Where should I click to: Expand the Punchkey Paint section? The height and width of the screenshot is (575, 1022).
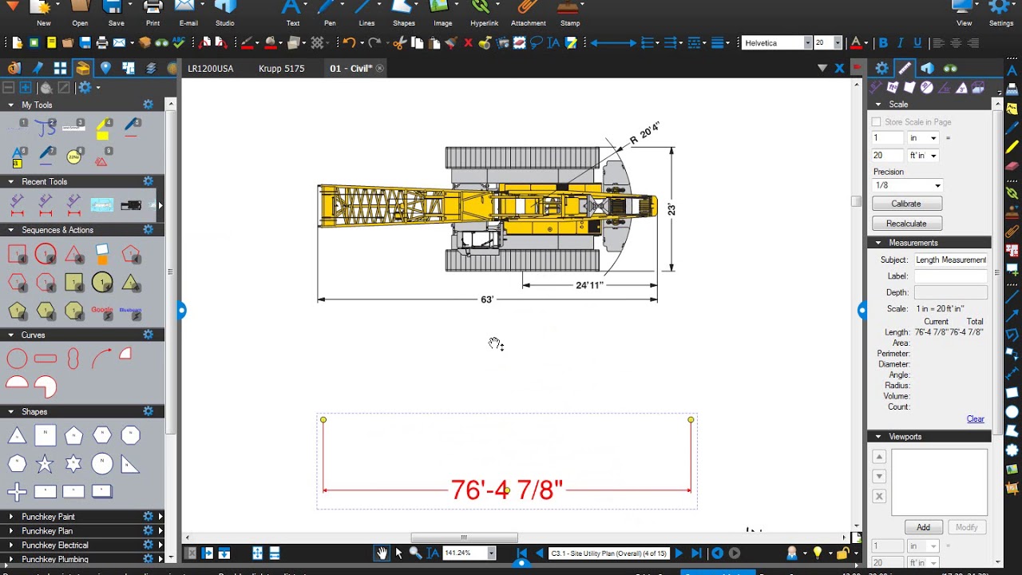tap(11, 517)
